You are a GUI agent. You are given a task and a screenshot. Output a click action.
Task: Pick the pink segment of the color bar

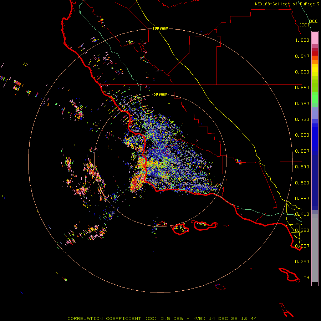(x=315, y=38)
